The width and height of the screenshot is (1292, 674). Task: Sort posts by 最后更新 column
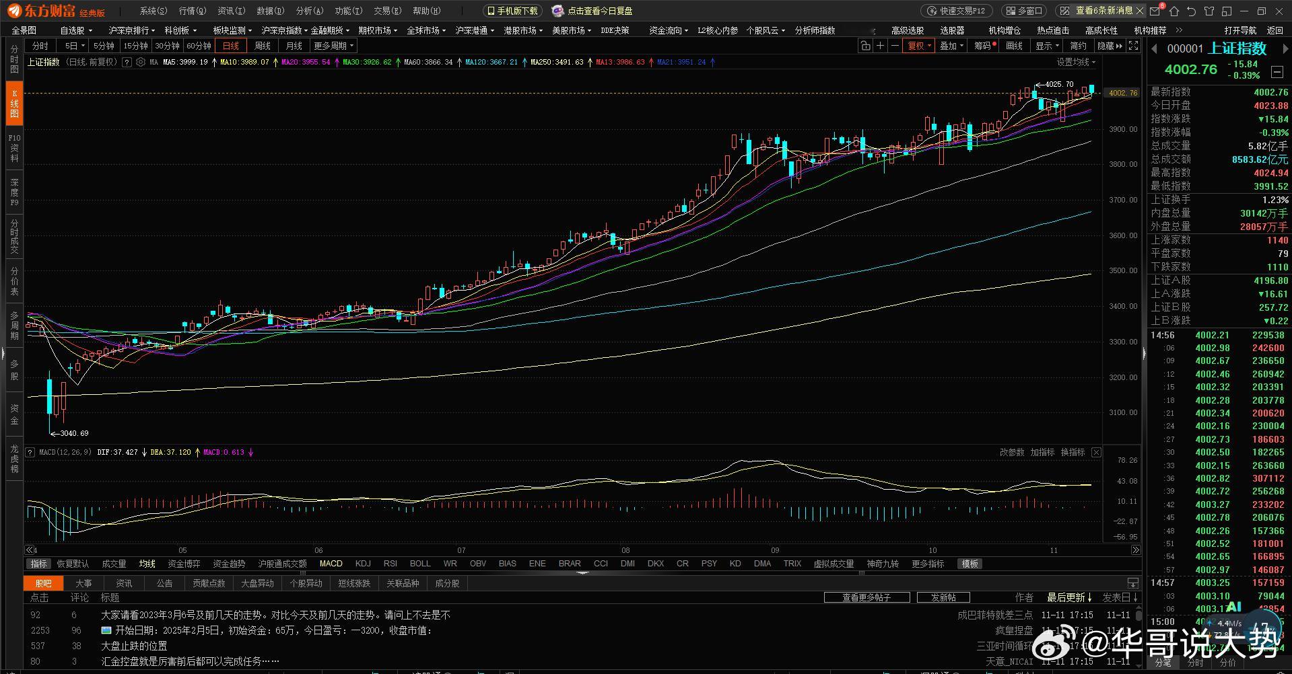coord(1069,597)
